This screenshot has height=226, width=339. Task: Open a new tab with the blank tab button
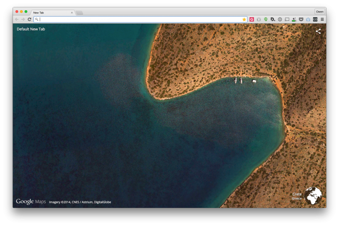[79, 13]
